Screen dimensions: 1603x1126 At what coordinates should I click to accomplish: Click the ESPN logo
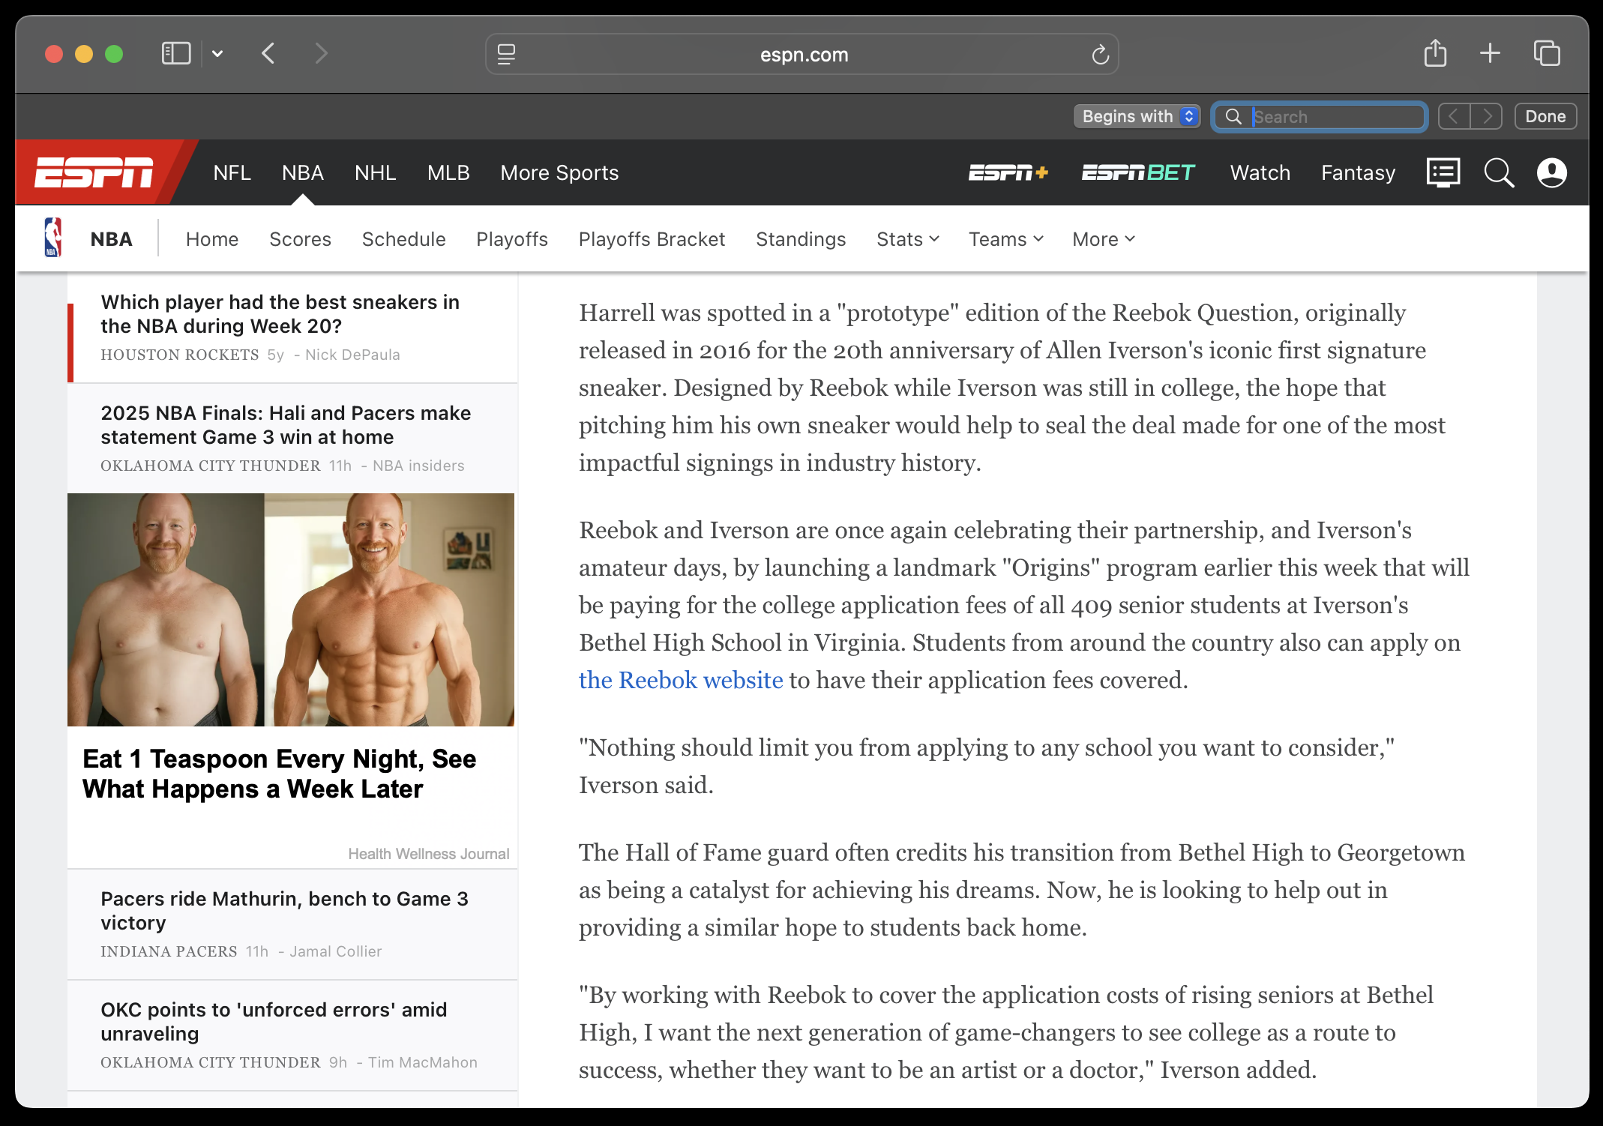[94, 173]
